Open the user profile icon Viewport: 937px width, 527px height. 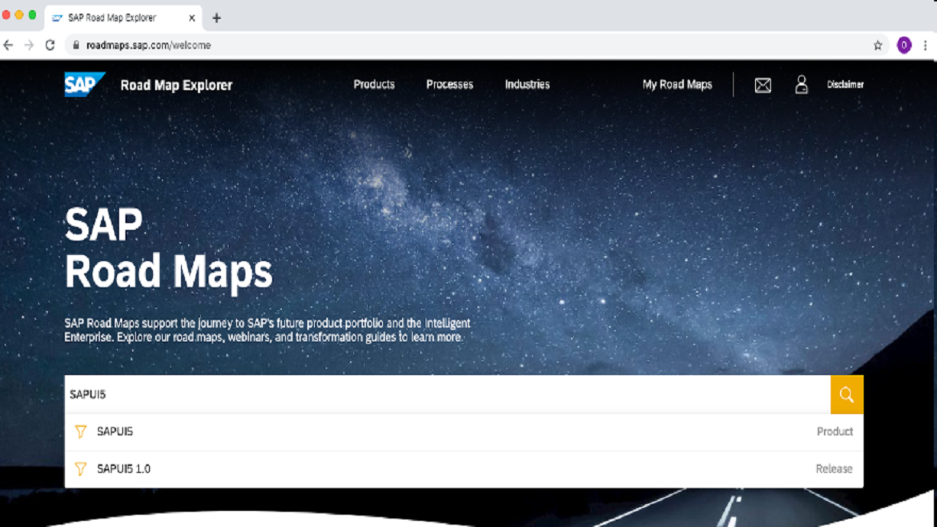(801, 85)
